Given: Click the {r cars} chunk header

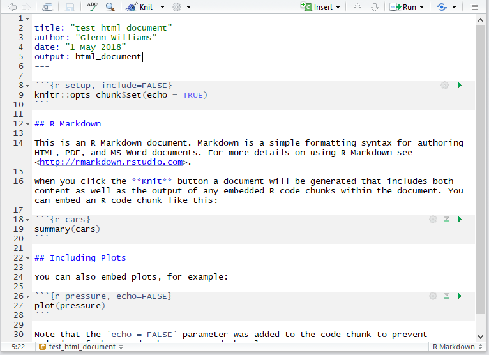Looking at the screenshot, I should click(63, 219).
